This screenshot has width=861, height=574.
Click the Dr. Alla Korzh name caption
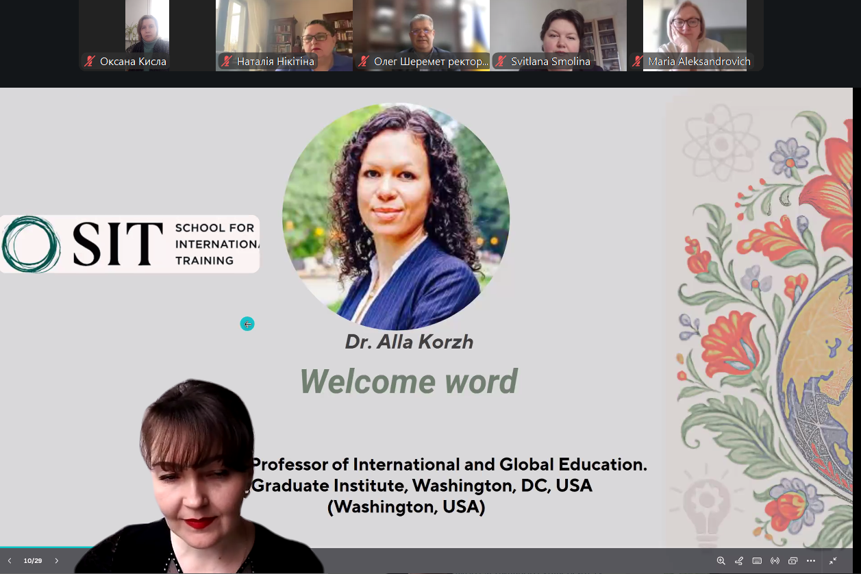(x=409, y=342)
